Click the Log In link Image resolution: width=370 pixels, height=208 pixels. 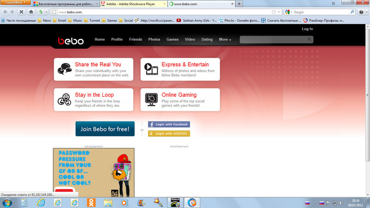click(307, 29)
